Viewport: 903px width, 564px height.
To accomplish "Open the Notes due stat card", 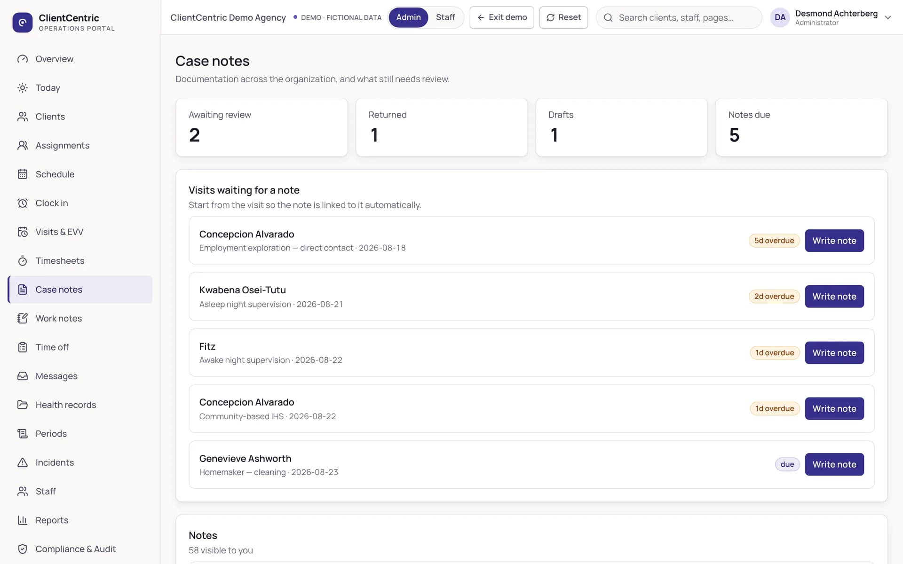I will point(801,127).
